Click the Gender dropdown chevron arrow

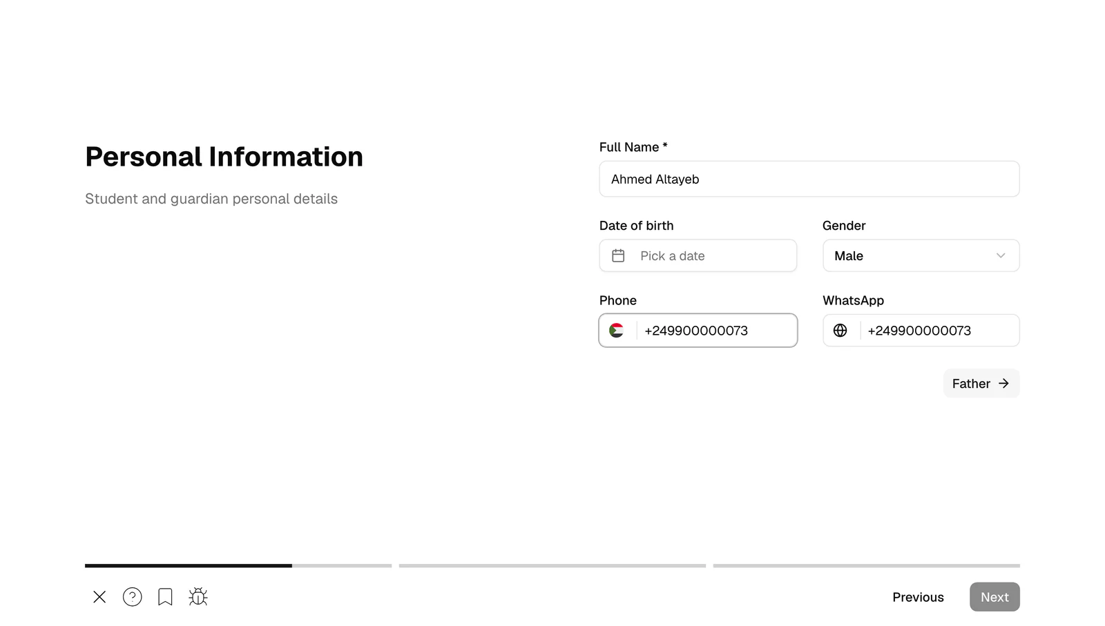click(x=1001, y=256)
